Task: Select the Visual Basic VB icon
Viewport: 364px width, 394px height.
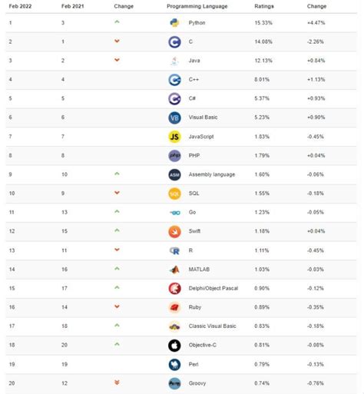Action: click(x=174, y=118)
